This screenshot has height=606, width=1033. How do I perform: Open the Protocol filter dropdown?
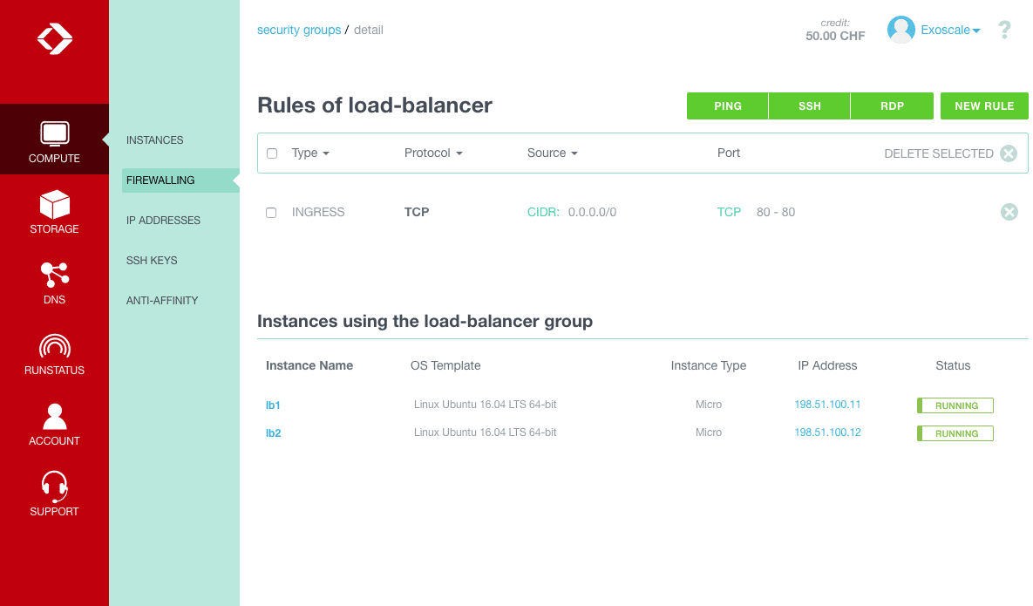[x=433, y=153]
